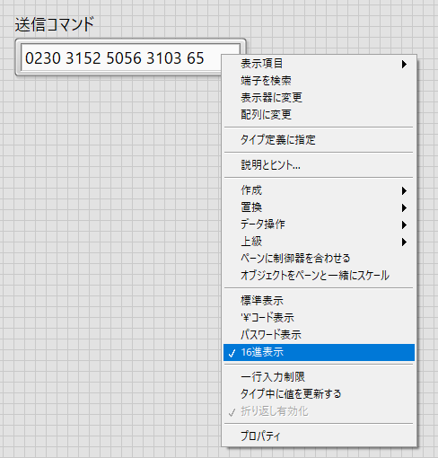Select 標準表示 display mode
The width and height of the screenshot is (438, 458).
(x=319, y=301)
